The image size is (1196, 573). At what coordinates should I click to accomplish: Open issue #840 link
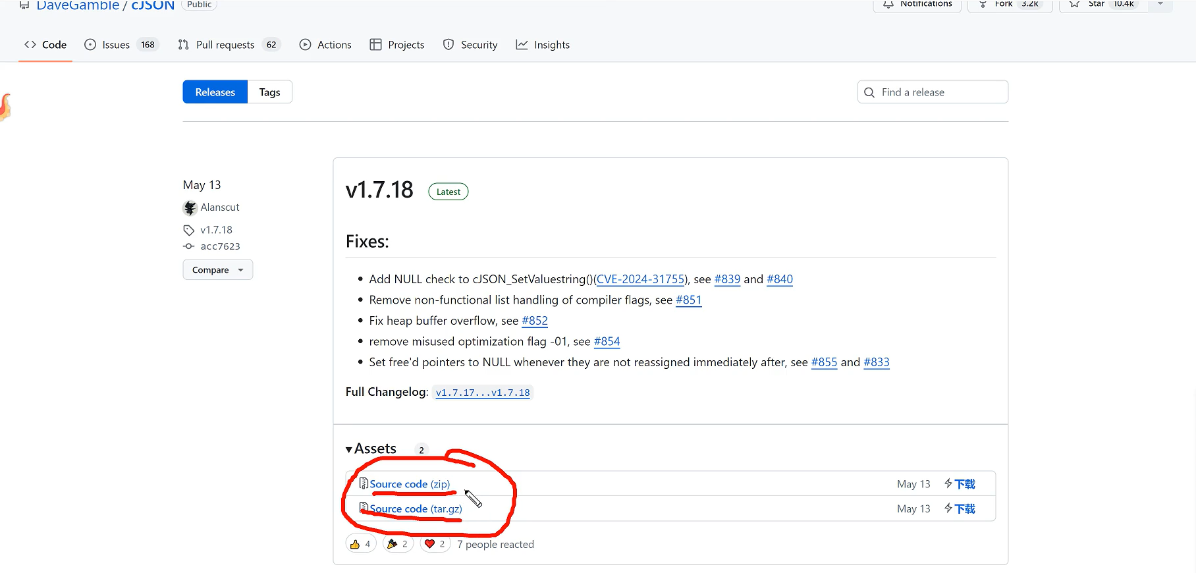[780, 279]
